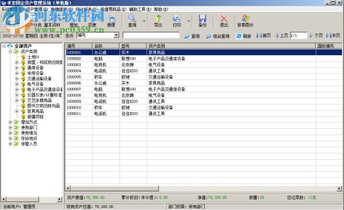Select row 1000002 电脑
This screenshot has height=210, width=344.
pyautogui.click(x=204, y=59)
